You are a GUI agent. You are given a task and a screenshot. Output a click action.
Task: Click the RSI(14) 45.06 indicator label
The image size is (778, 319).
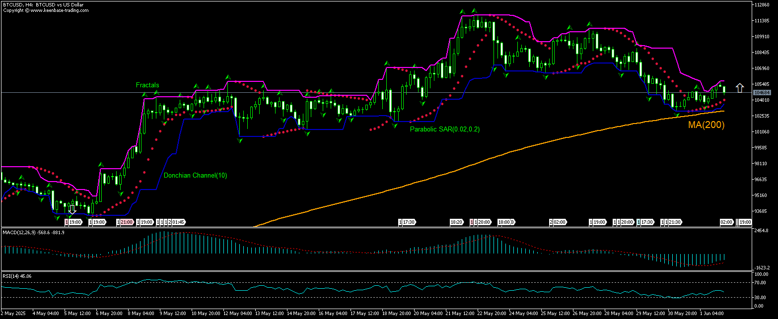pyautogui.click(x=16, y=276)
